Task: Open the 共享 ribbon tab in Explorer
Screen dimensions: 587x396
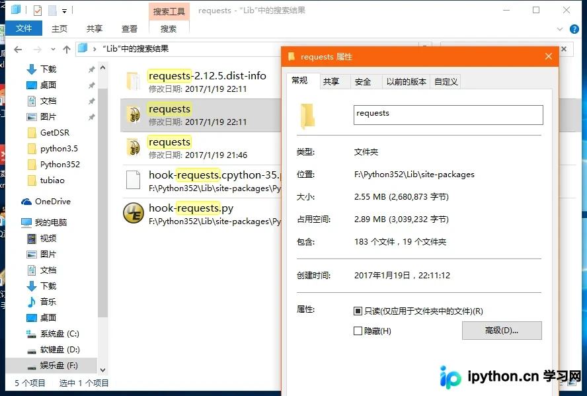Action: (95, 28)
